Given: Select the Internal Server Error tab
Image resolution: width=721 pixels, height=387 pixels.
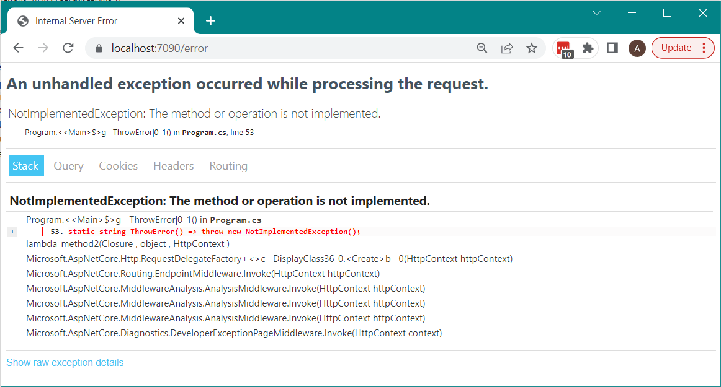Looking at the screenshot, I should tap(101, 20).
